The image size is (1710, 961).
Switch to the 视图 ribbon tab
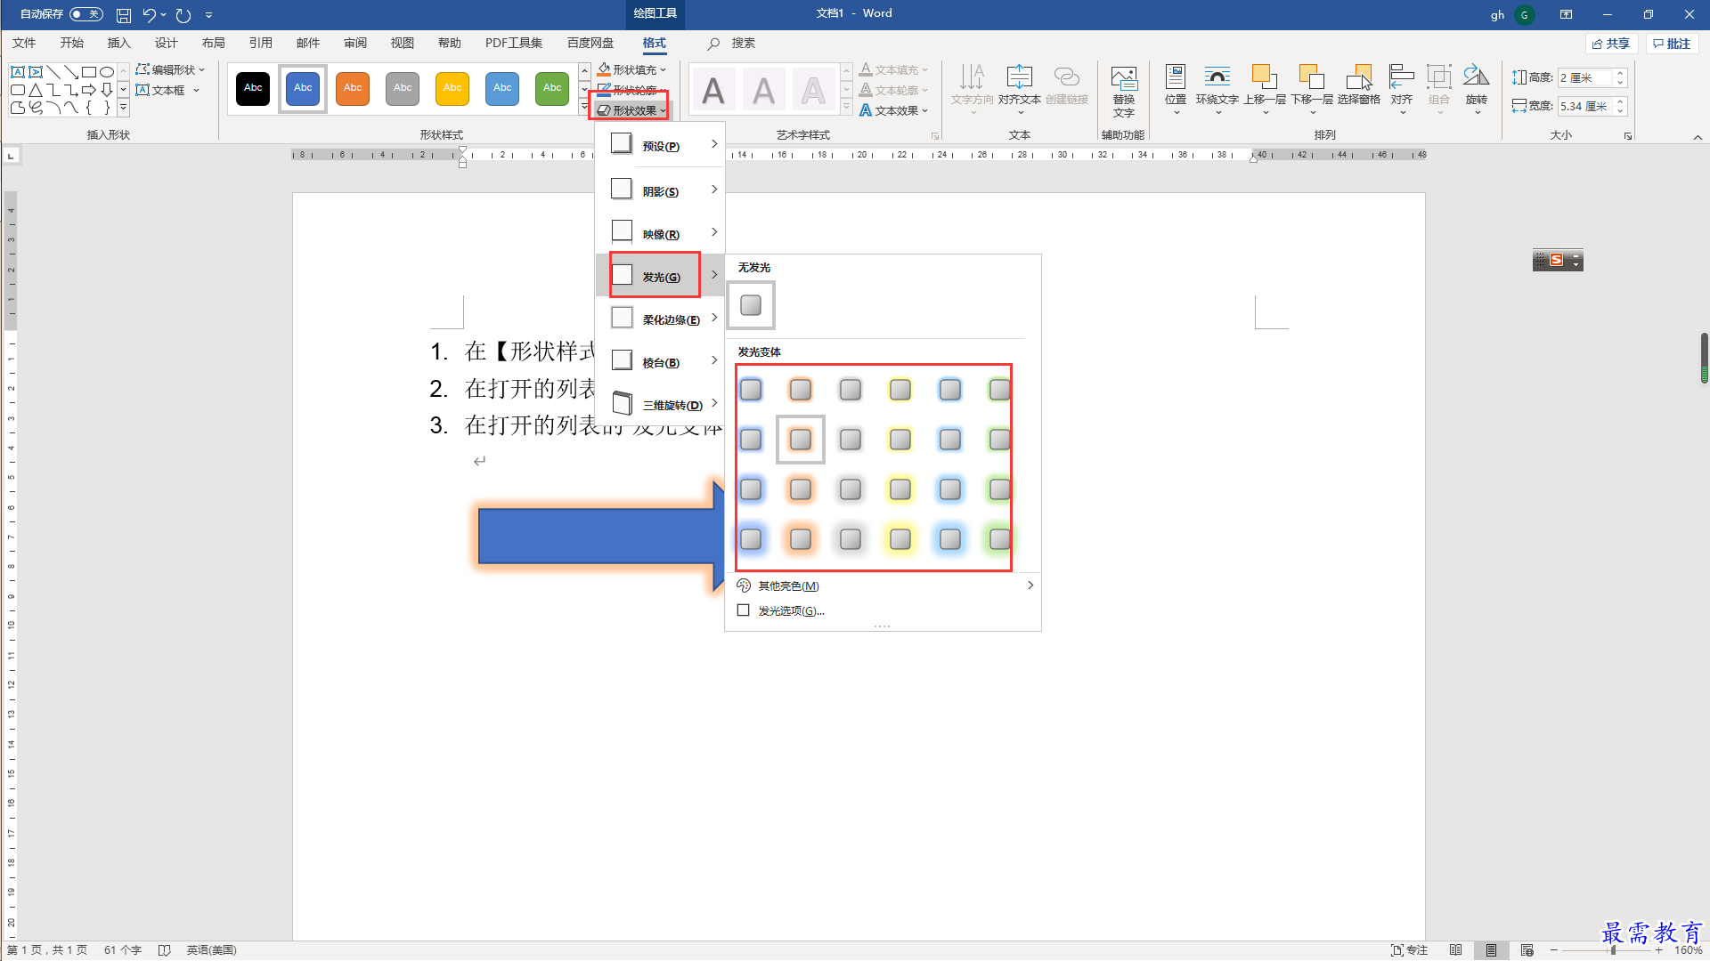[x=402, y=43]
